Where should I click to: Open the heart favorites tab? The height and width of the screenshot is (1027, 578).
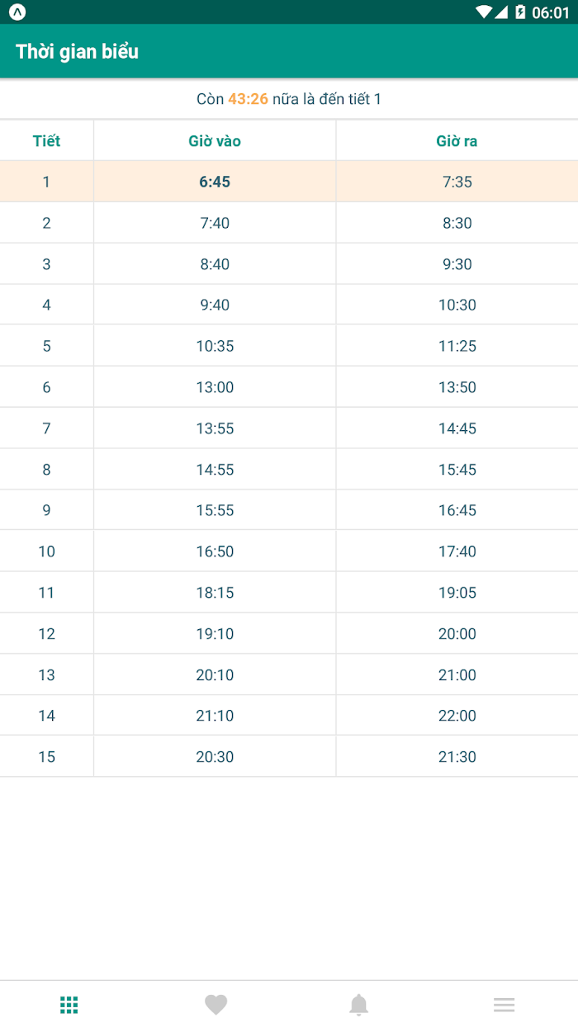pos(216,1005)
